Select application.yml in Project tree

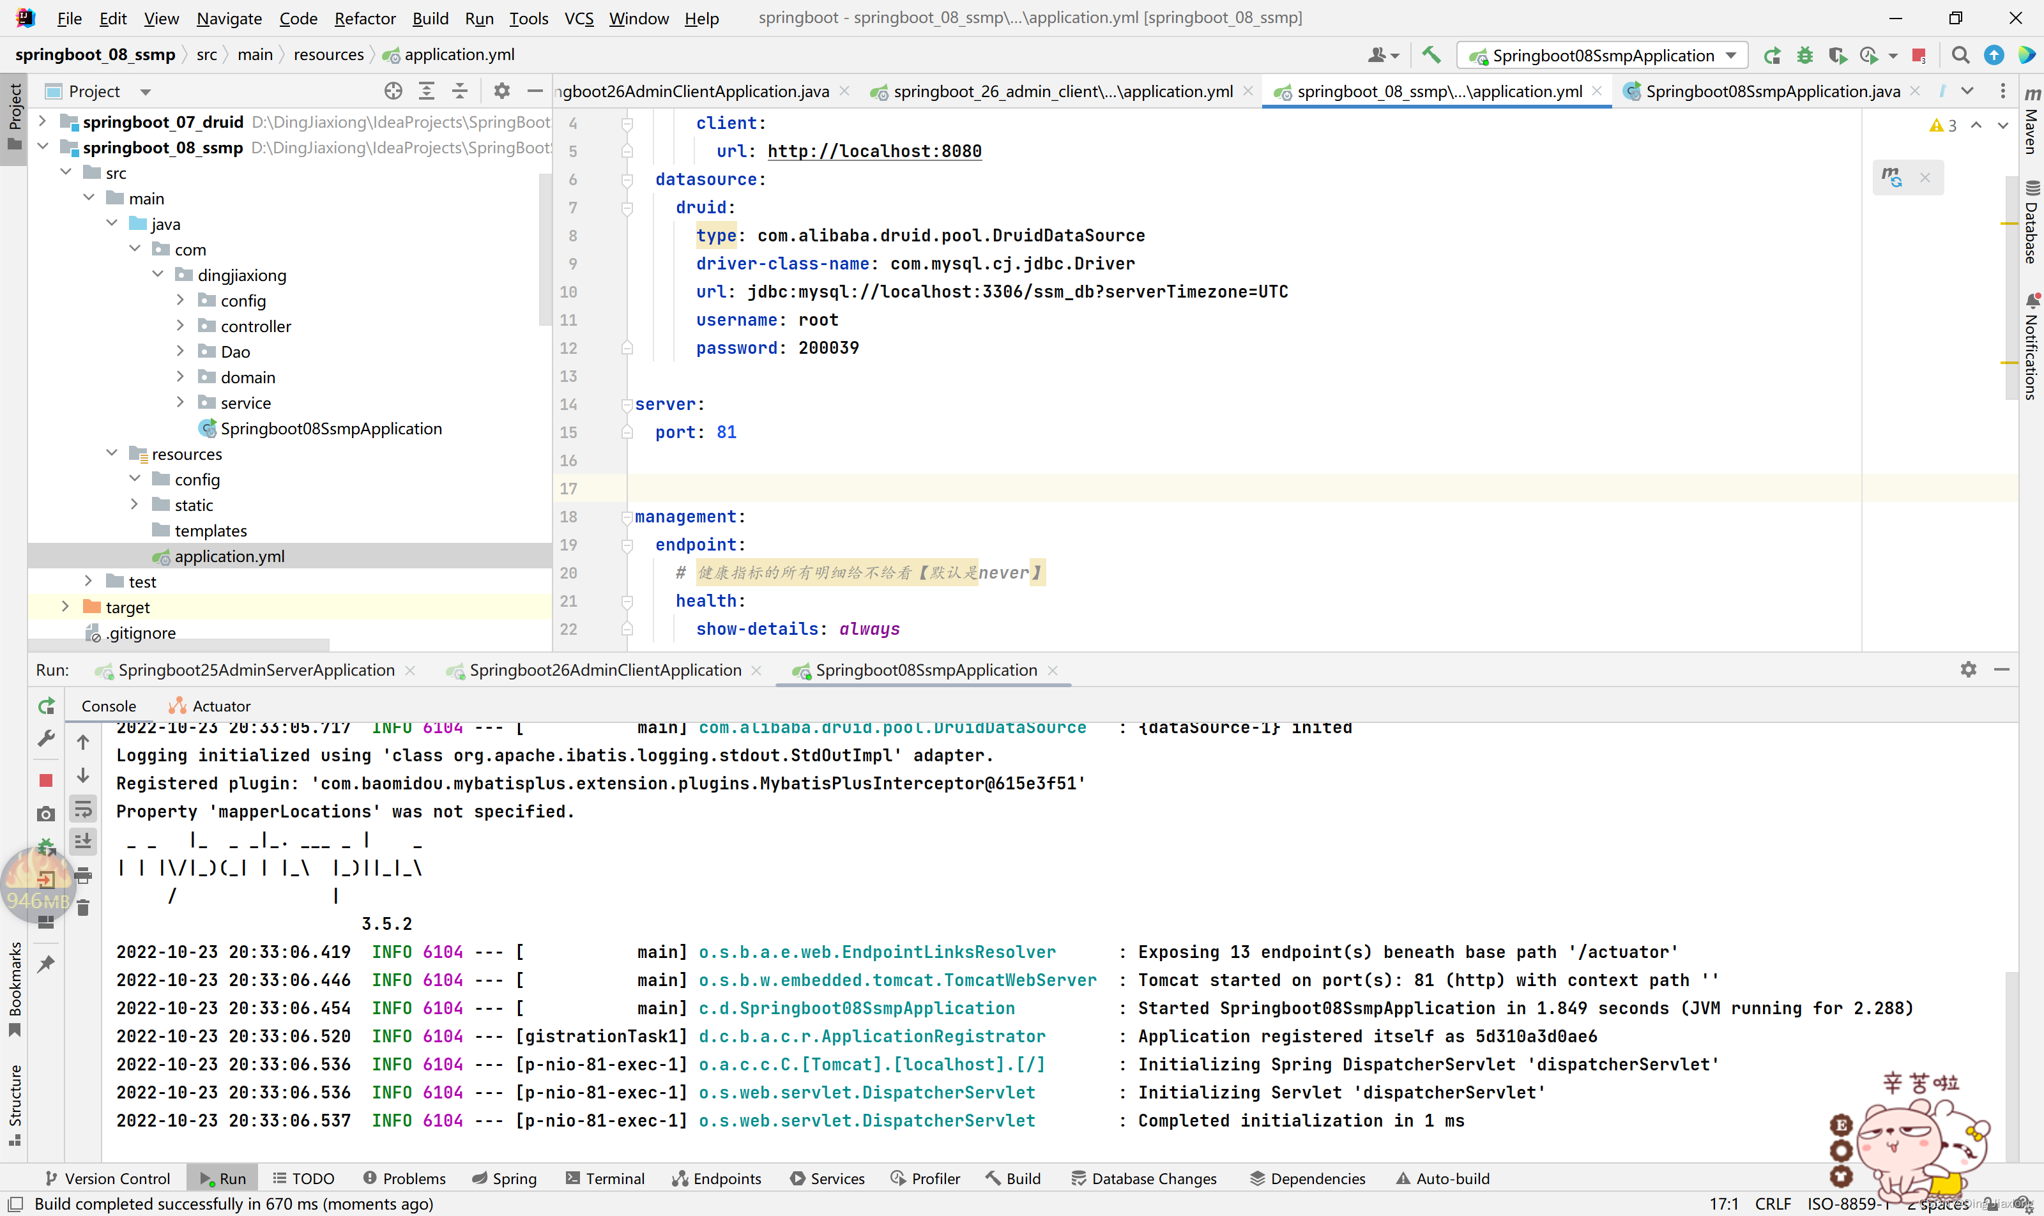coord(229,556)
